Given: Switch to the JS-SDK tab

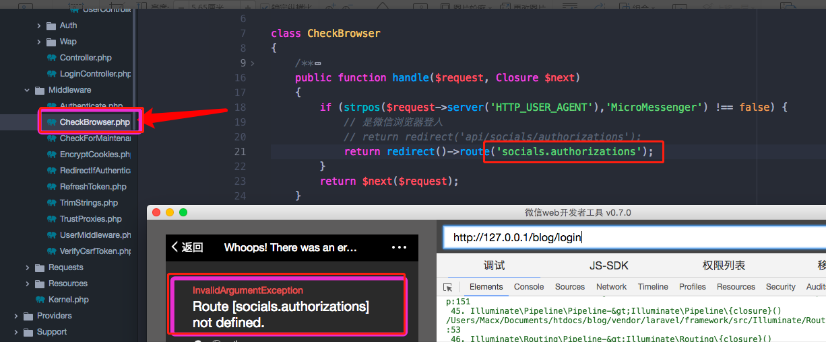Looking at the screenshot, I should coord(608,265).
